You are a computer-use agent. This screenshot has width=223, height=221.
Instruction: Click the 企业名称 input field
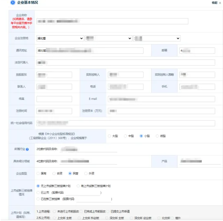112,21
